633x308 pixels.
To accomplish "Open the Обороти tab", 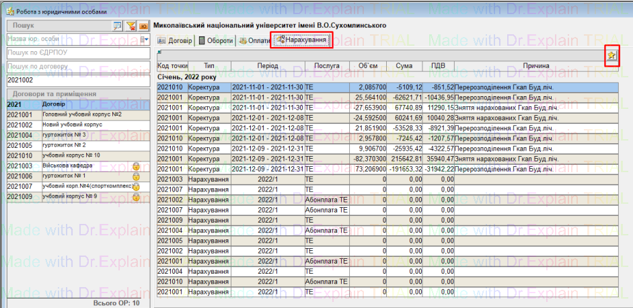I will tap(216, 41).
